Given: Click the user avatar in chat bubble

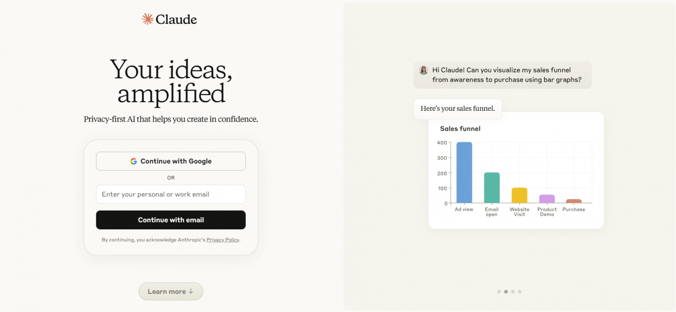Looking at the screenshot, I should (x=423, y=70).
